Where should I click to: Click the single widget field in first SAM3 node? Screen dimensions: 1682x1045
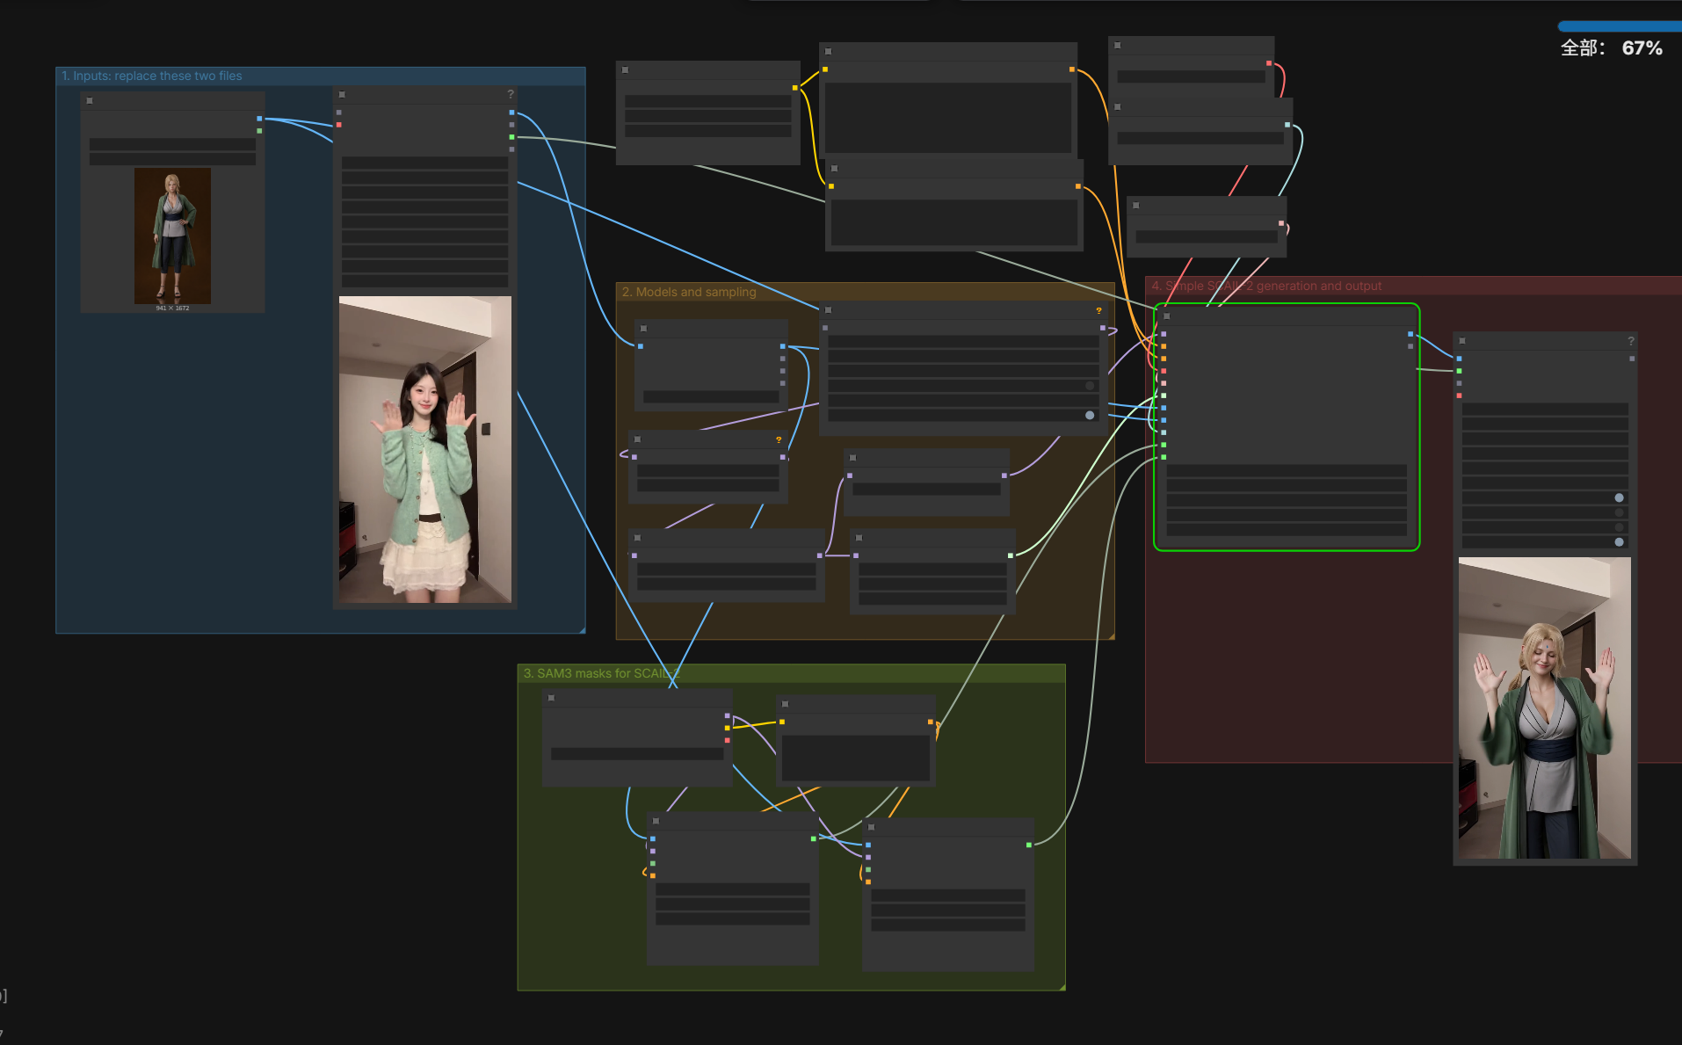pos(637,754)
